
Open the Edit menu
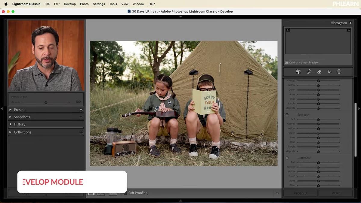[x=57, y=4]
